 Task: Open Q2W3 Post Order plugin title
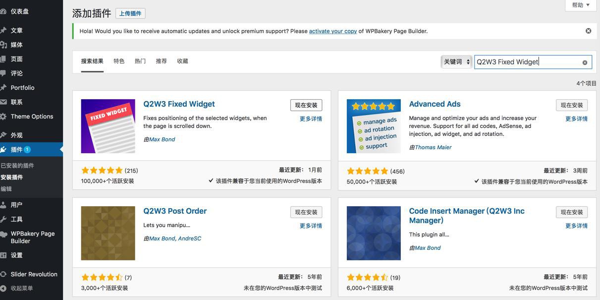[x=175, y=211]
